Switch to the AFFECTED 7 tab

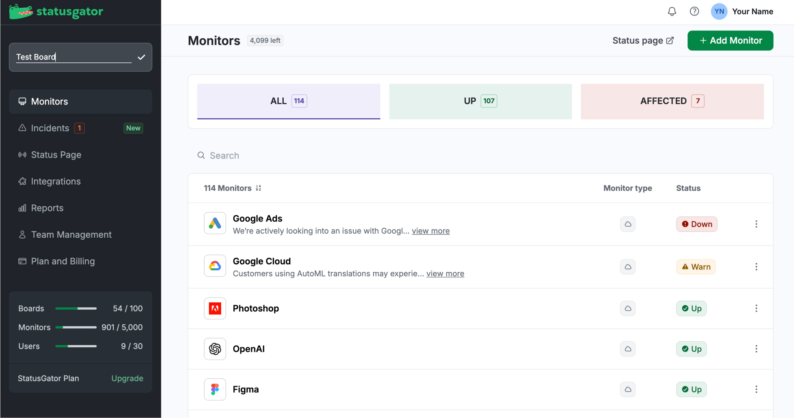(x=672, y=101)
